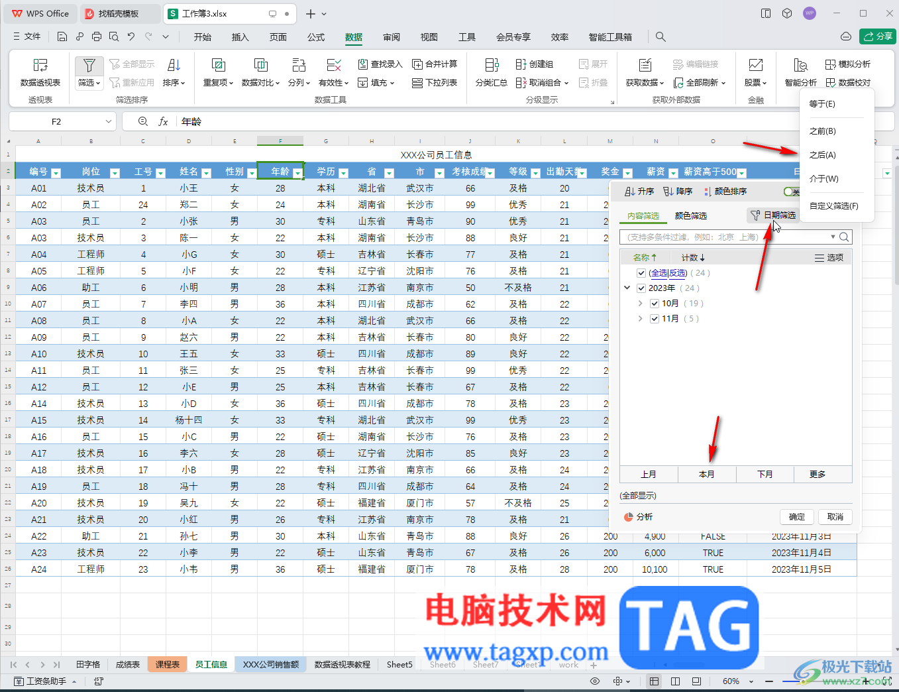Click the Get Data (获取数据) icon
This screenshot has height=692, width=899.
coord(645,65)
